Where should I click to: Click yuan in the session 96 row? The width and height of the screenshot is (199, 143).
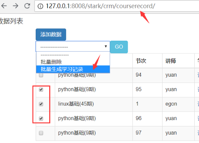[171, 119]
